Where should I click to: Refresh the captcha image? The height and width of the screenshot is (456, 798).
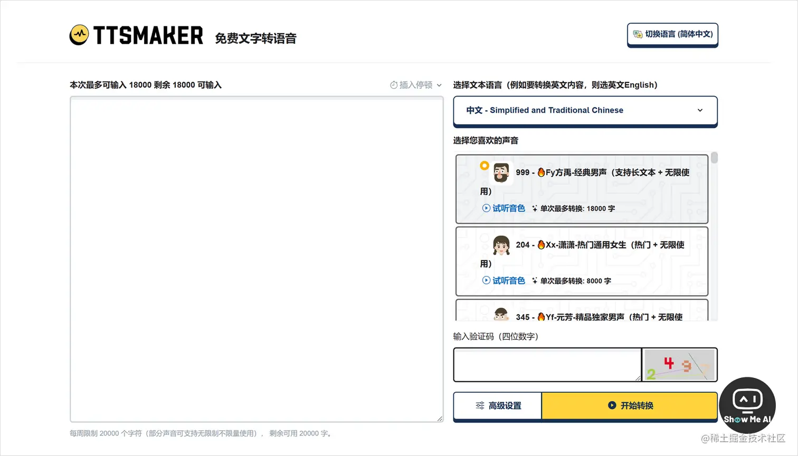(x=680, y=365)
